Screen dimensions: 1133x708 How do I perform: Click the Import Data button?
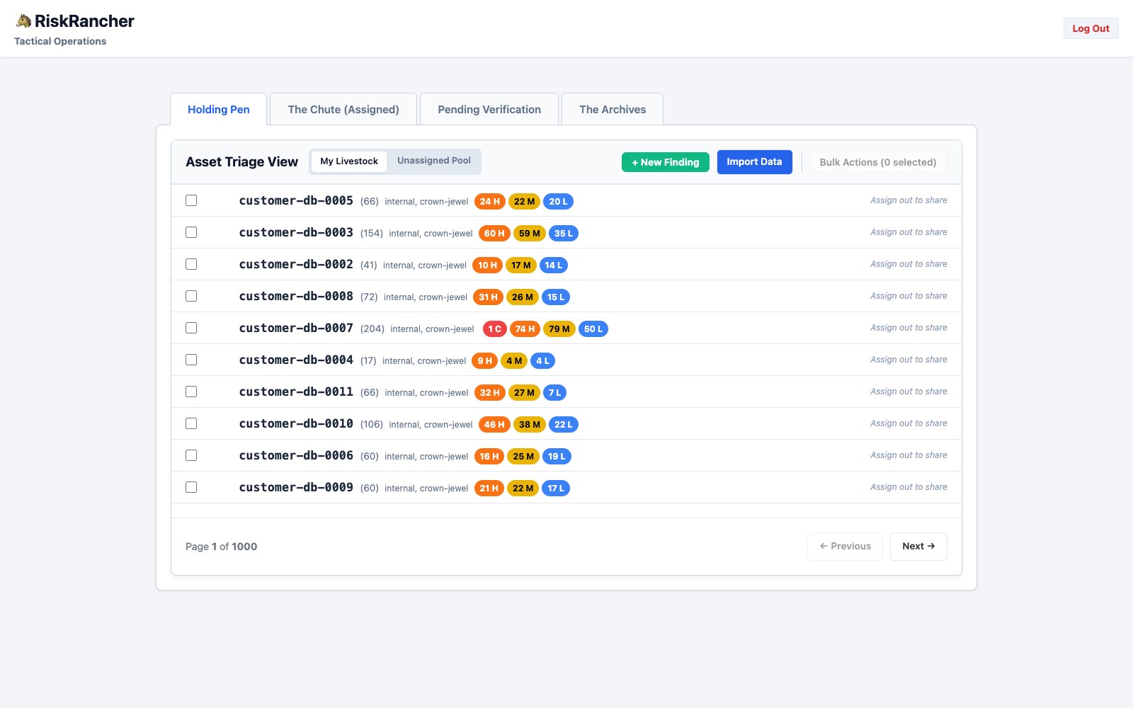pyautogui.click(x=754, y=161)
